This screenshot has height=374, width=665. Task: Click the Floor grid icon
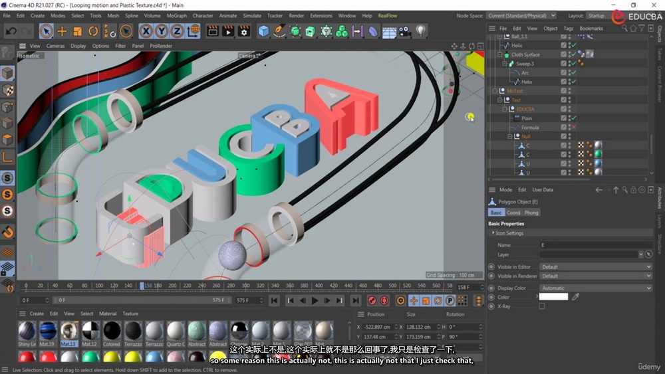(389, 32)
